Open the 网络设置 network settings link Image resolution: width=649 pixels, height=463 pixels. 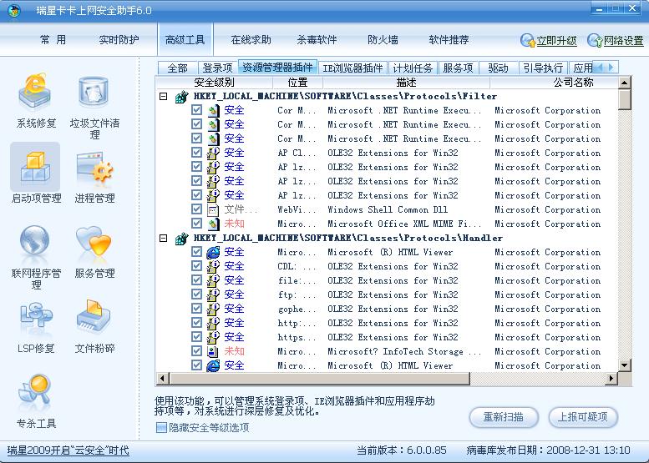[x=624, y=41]
